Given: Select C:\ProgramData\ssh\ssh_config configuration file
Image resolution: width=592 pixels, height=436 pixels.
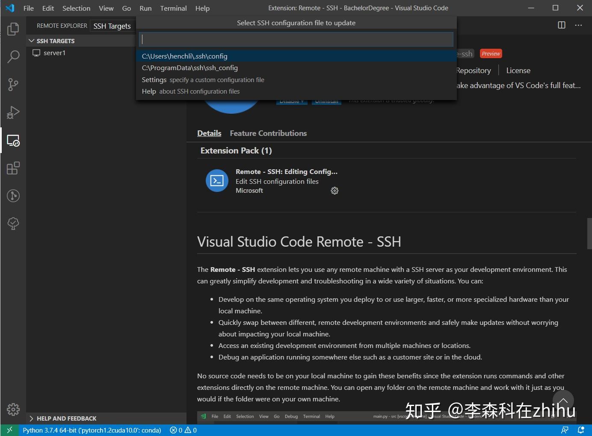Looking at the screenshot, I should [x=189, y=68].
